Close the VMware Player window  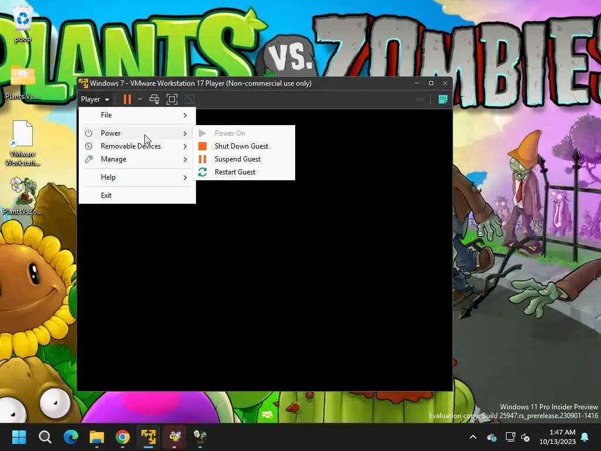tap(445, 83)
